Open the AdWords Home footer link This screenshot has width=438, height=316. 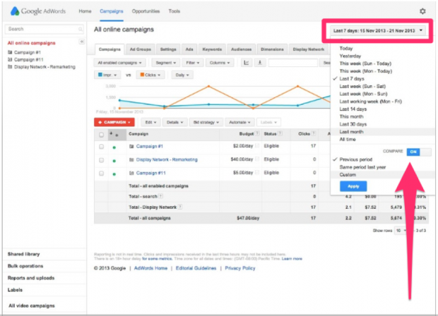point(150,268)
